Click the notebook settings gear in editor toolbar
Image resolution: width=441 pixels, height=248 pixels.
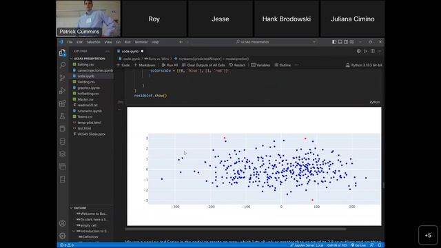(x=358, y=51)
